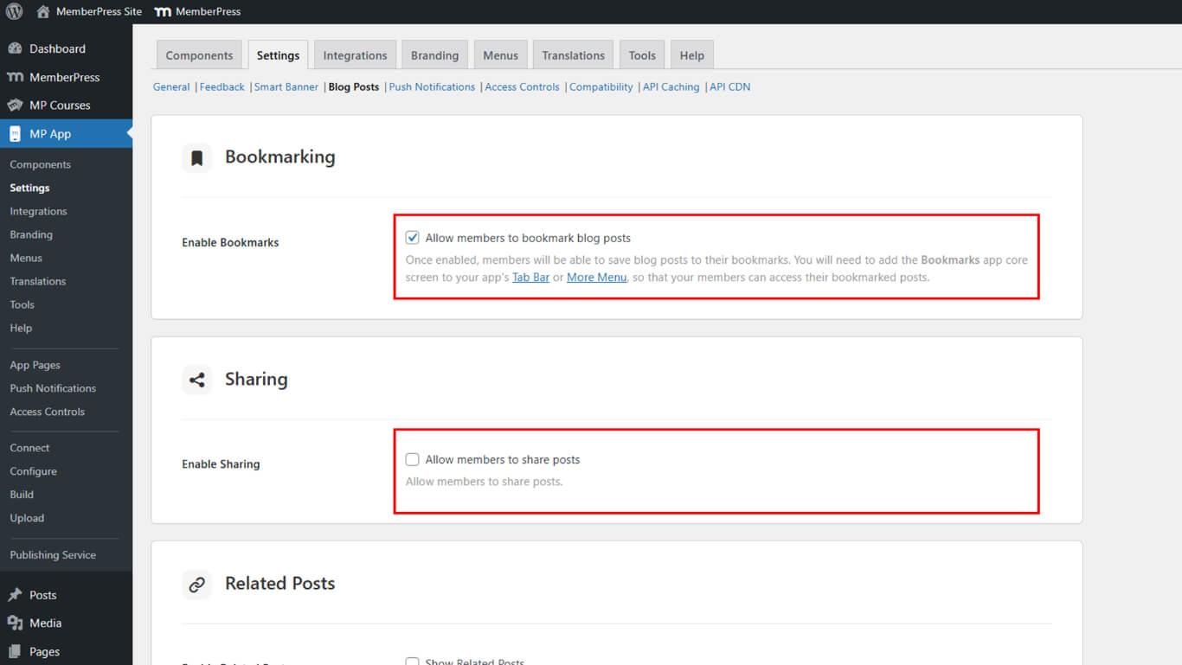Open the More Menu link

[x=596, y=278]
